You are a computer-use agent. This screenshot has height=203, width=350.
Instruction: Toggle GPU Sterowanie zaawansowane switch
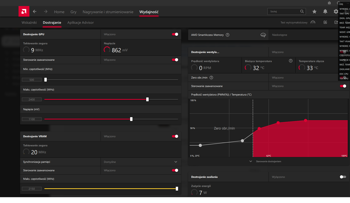tap(175, 60)
